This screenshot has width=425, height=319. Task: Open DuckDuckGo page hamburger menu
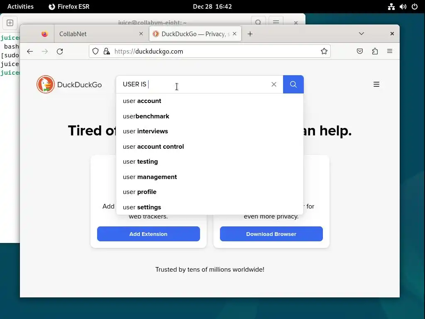(376, 84)
